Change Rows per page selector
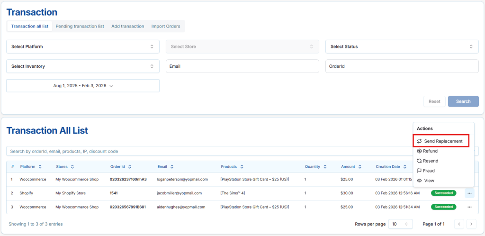 click(400, 224)
